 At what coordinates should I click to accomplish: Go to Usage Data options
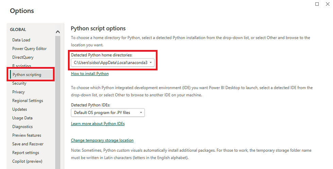click(x=22, y=118)
